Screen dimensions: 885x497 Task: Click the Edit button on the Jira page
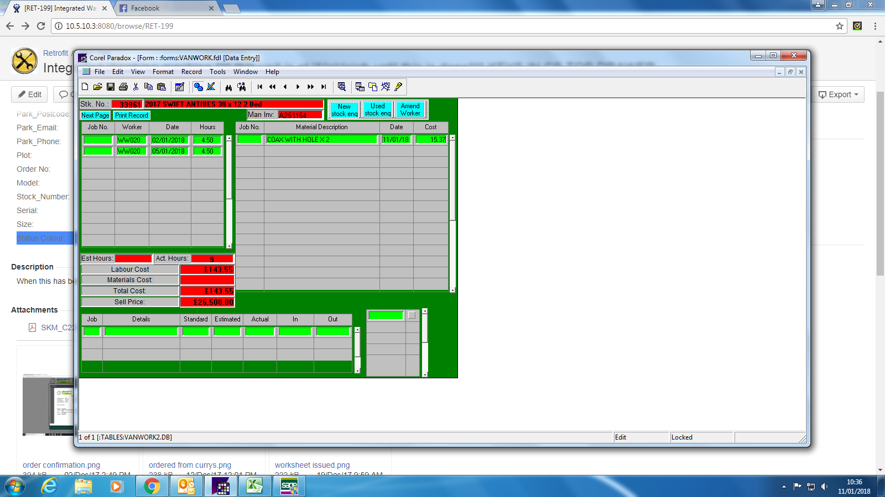(x=29, y=94)
